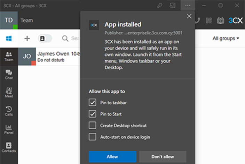Click the QR code icon
245x164 pixels.
coord(209,20)
